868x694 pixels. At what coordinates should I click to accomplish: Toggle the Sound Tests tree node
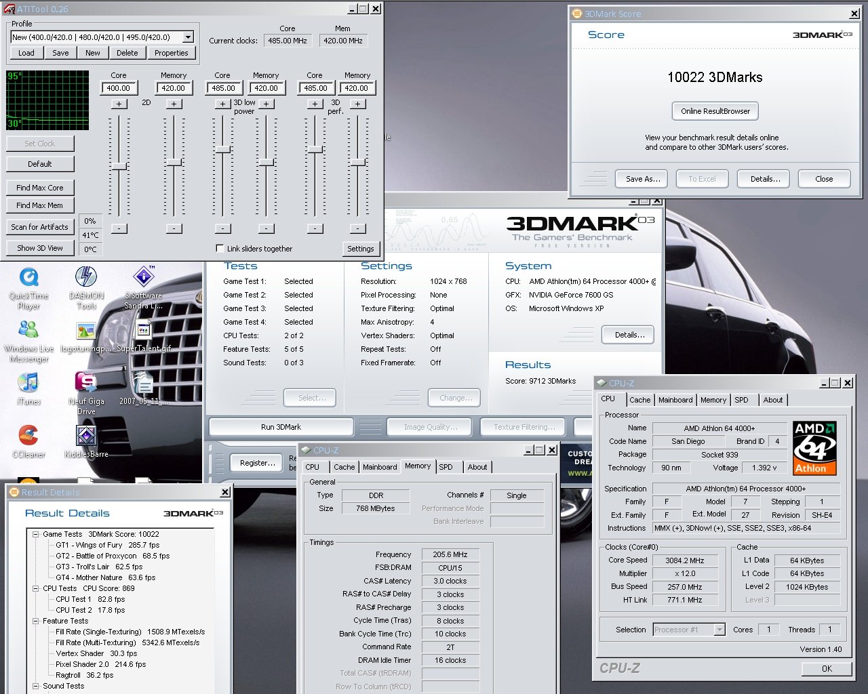tap(35, 686)
